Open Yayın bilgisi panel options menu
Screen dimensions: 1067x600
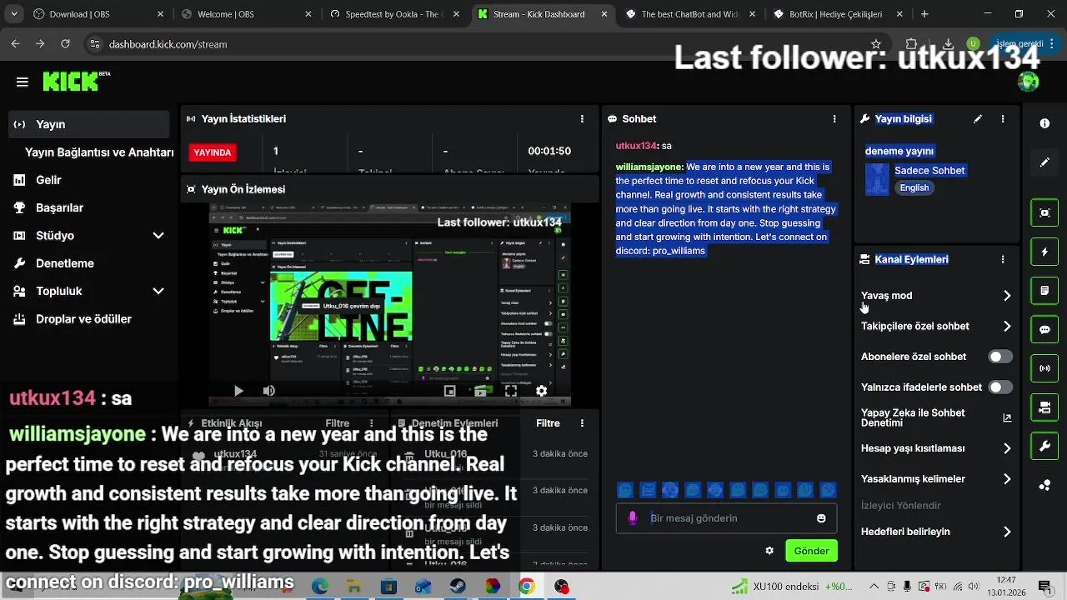pyautogui.click(x=1003, y=119)
